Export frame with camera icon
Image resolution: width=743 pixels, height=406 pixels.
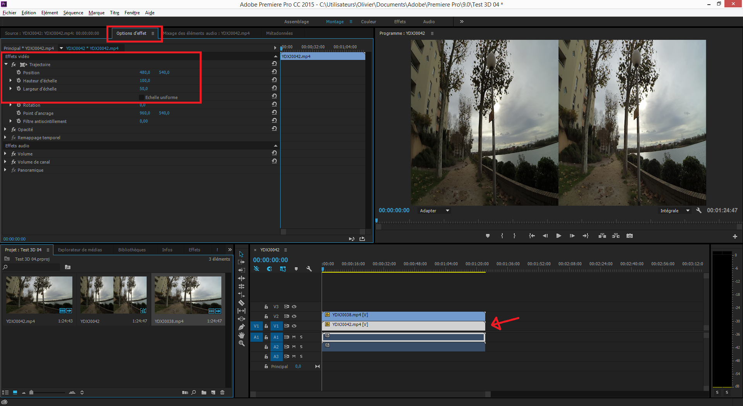click(x=630, y=236)
